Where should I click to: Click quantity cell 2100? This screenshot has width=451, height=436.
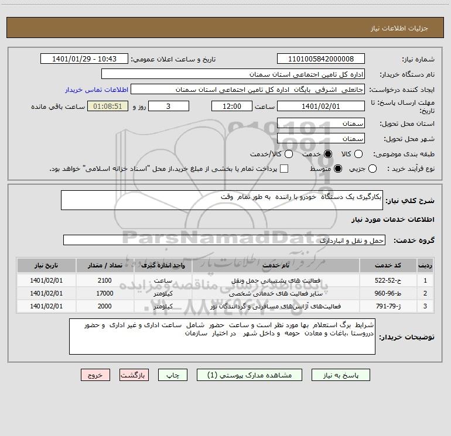[105, 280]
